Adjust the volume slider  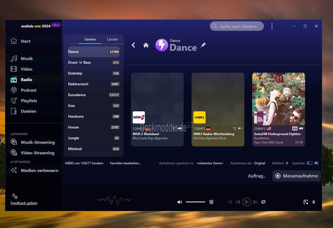(196, 202)
